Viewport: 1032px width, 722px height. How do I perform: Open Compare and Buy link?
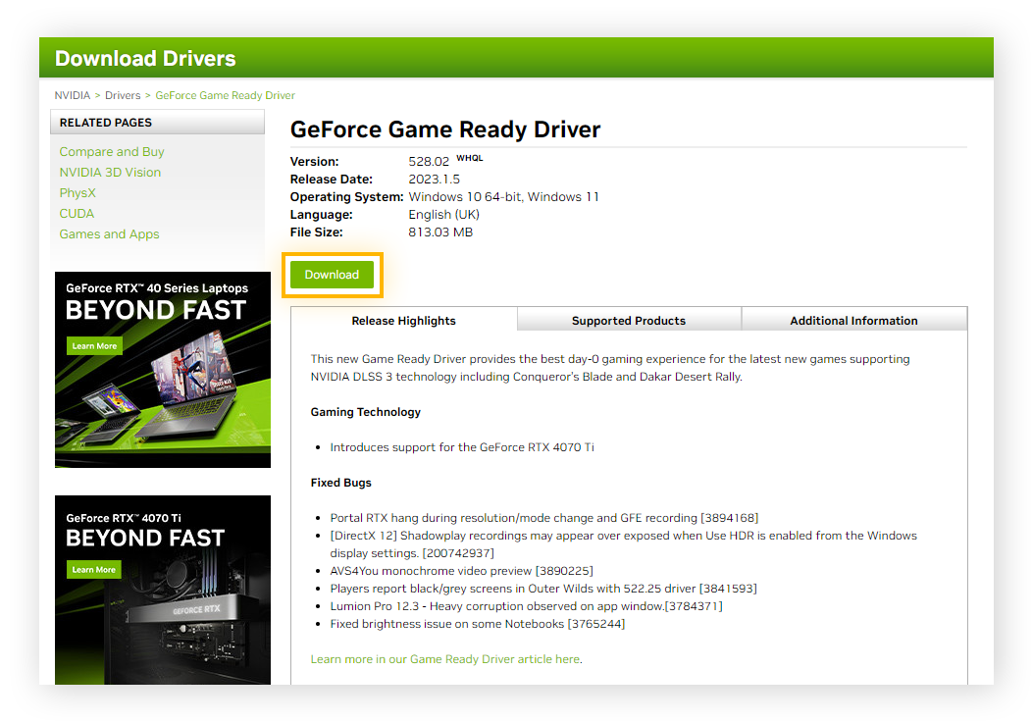click(111, 151)
